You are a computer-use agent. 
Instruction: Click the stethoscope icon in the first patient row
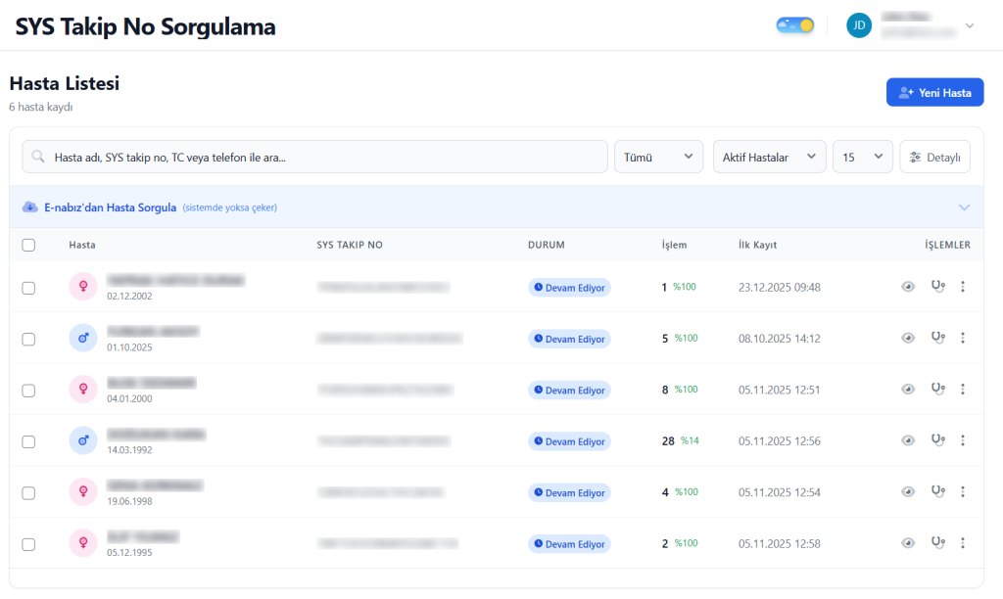(937, 287)
